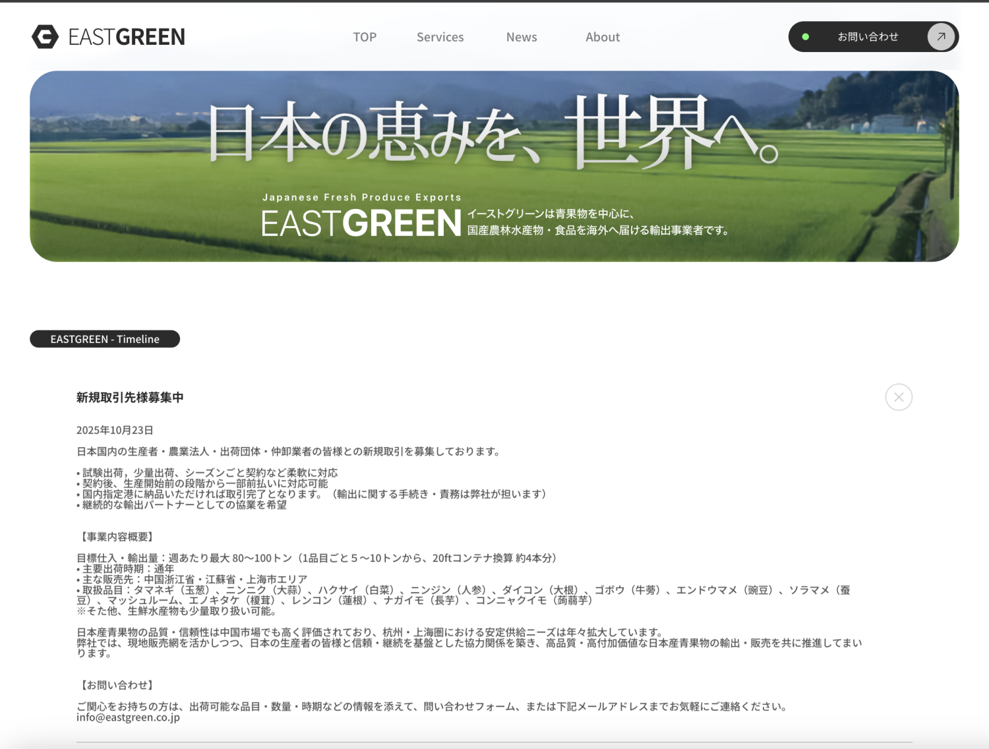Image resolution: width=989 pixels, height=749 pixels.
Task: Click the EASTGREEN hexagon logo icon
Action: point(45,37)
